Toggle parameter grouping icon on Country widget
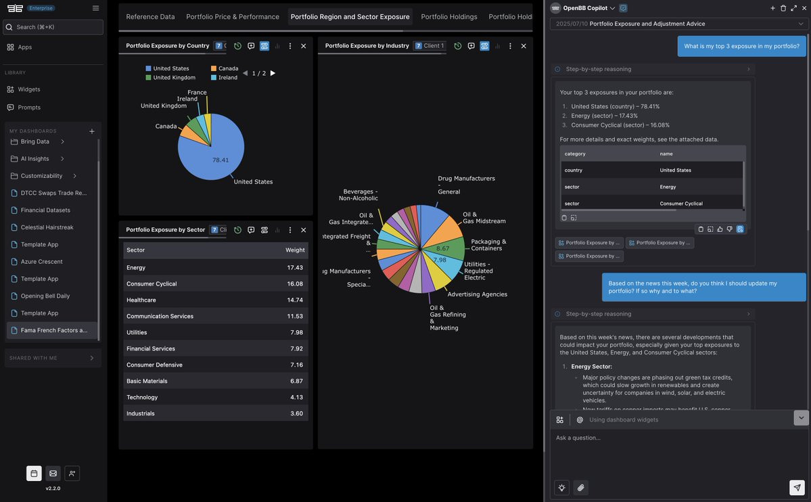811x502 pixels. pos(264,46)
